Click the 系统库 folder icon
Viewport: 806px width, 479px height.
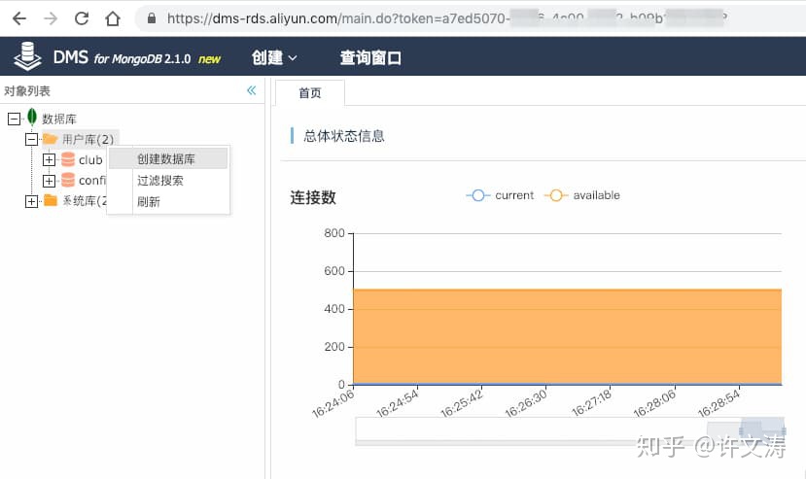(51, 200)
